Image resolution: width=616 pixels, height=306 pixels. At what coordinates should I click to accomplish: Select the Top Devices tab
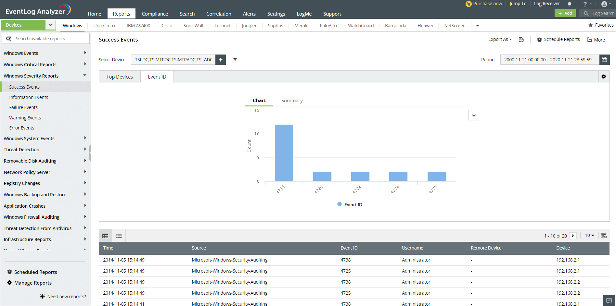tap(120, 77)
